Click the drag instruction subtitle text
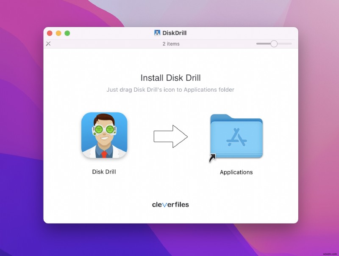The height and width of the screenshot is (256, 339). click(170, 90)
